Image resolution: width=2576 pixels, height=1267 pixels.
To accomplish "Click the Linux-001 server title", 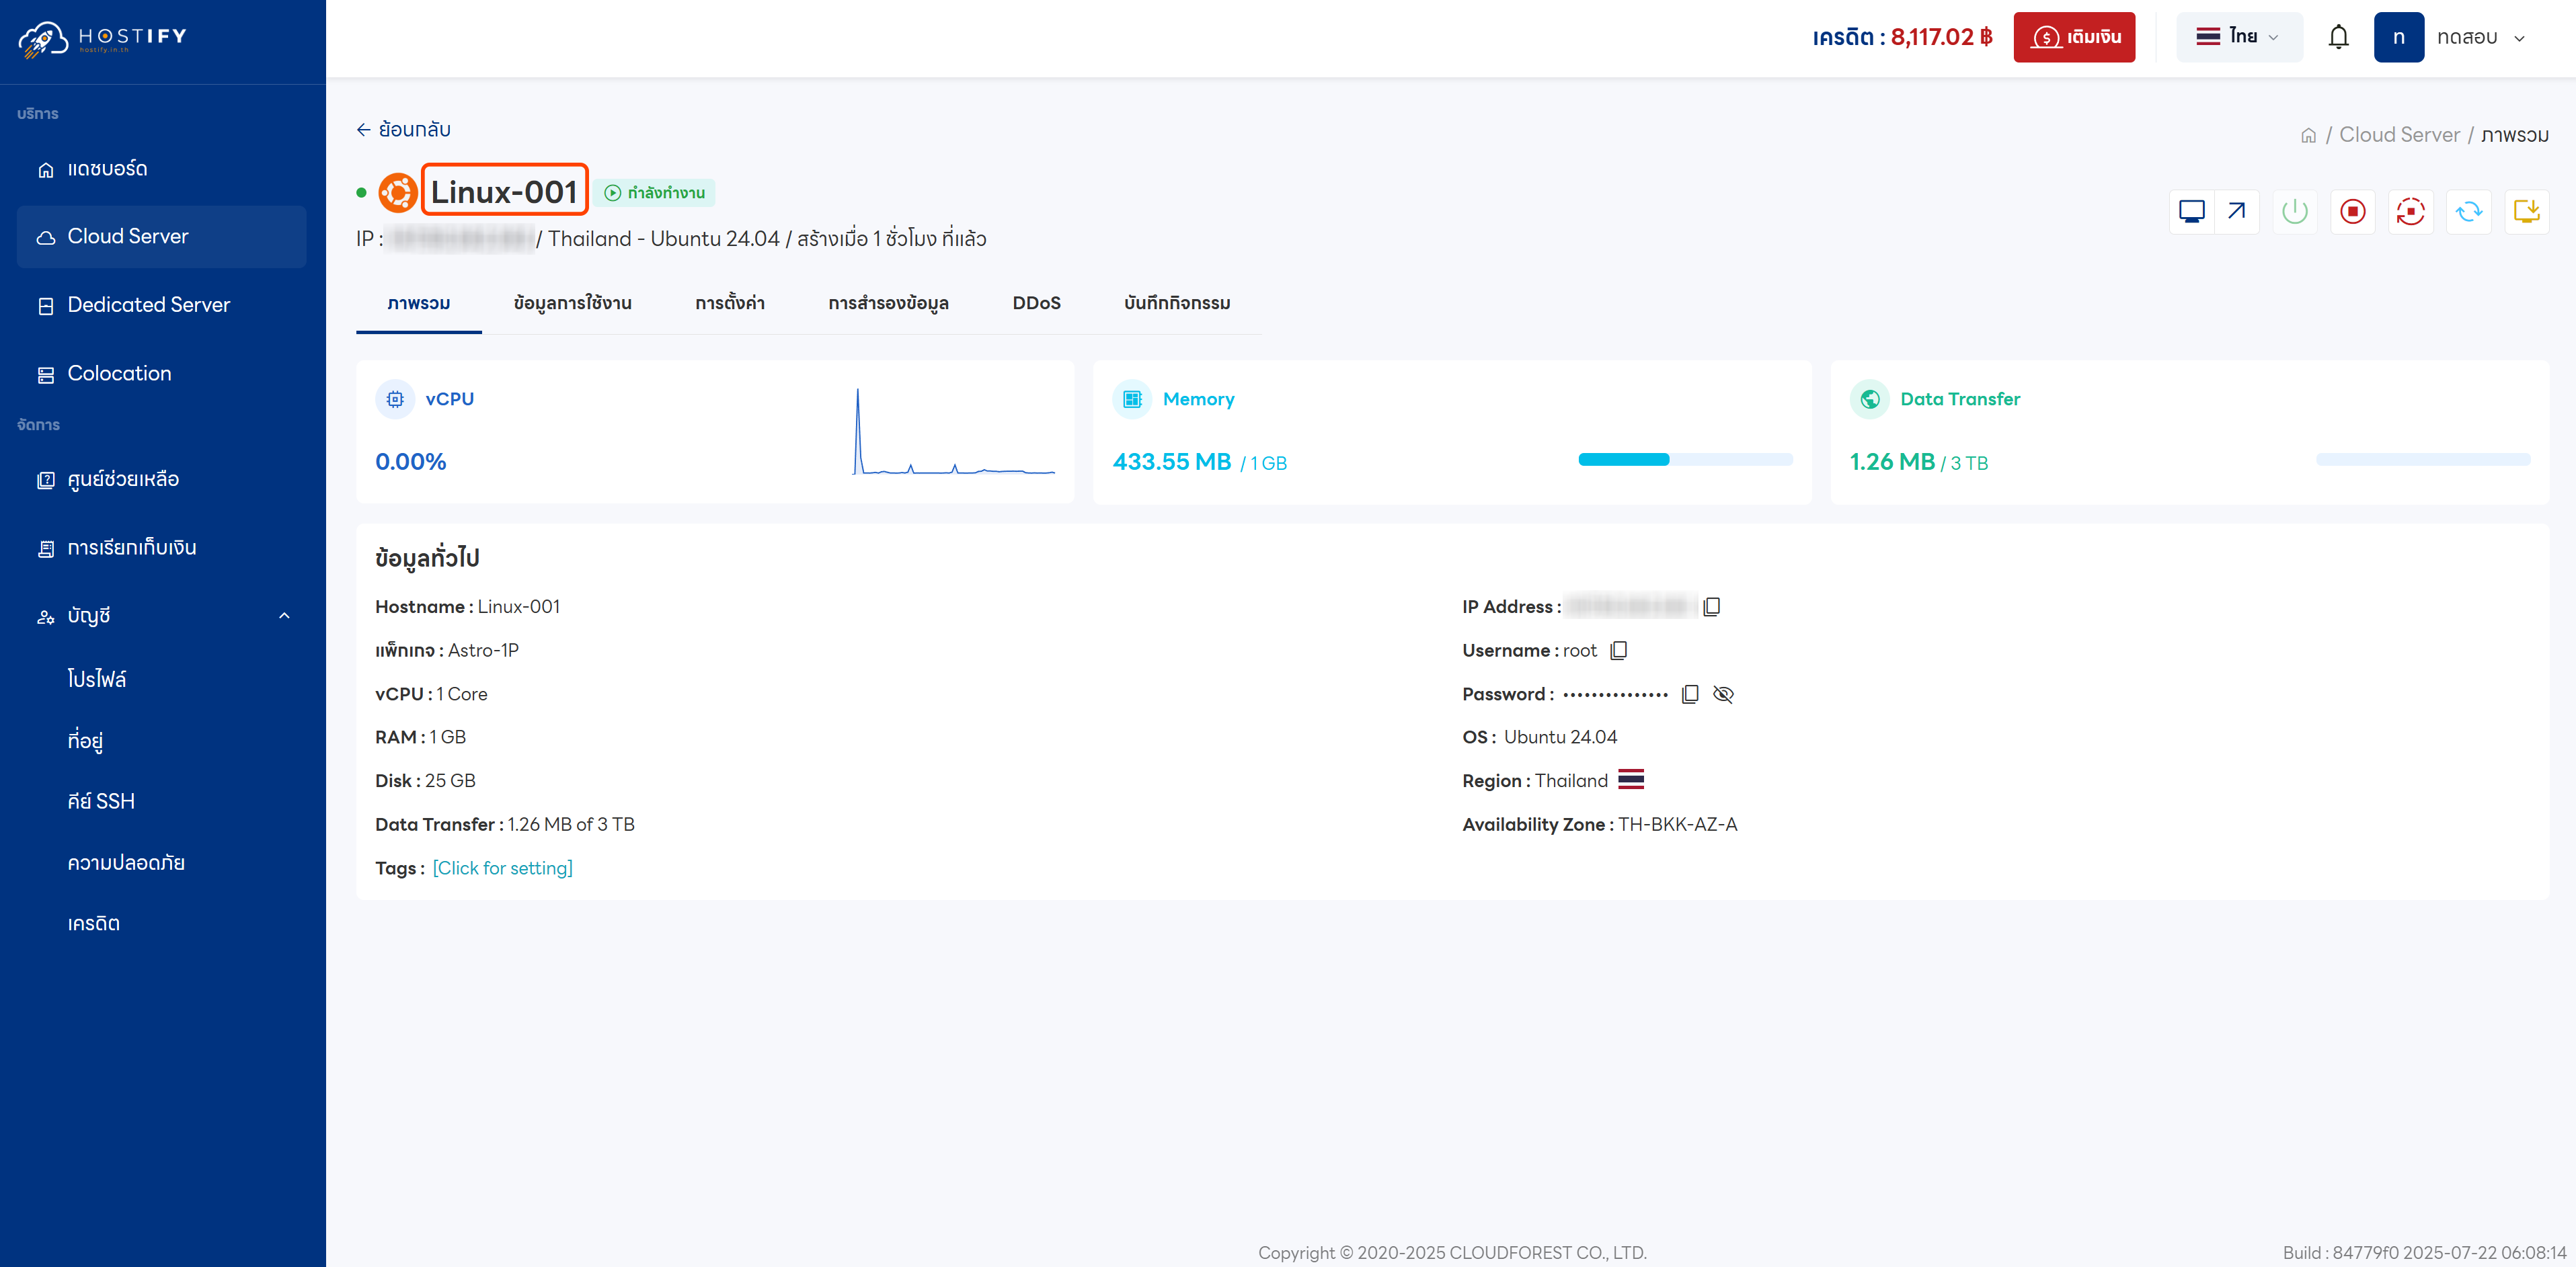I will click(x=504, y=192).
